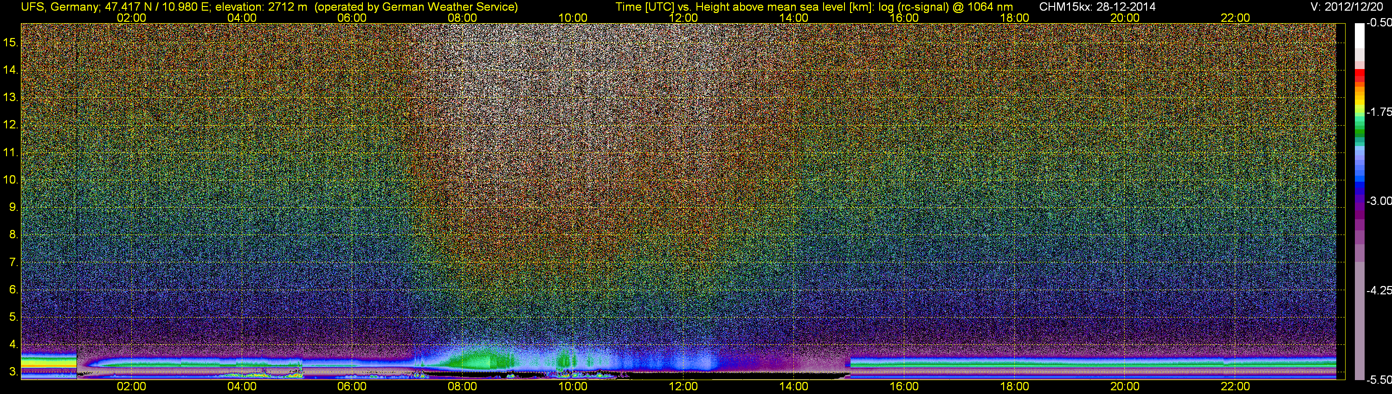The image size is (1392, 394).
Task: Click the 20:00 label on the bottom time axis
Action: [x=1125, y=387]
